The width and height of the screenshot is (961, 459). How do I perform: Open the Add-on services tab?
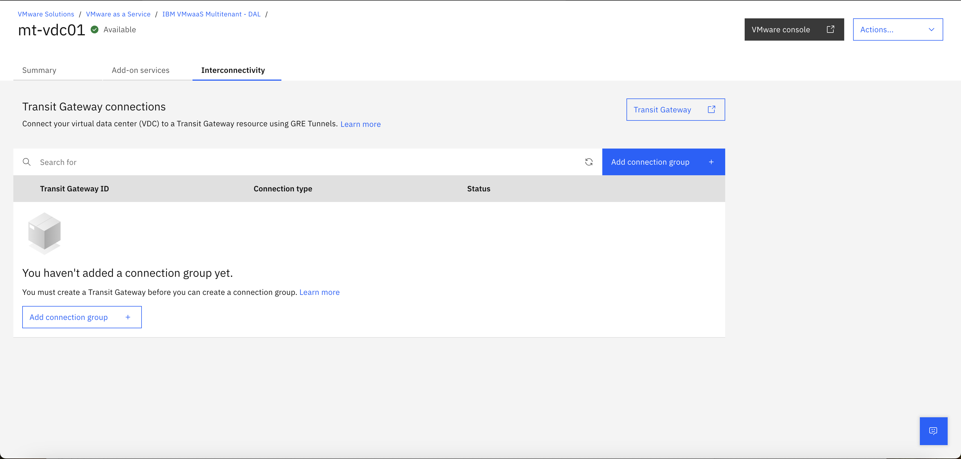coord(141,70)
